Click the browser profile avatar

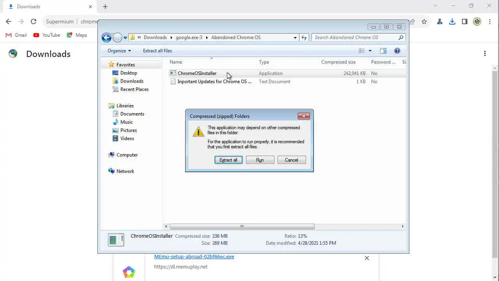477,21
